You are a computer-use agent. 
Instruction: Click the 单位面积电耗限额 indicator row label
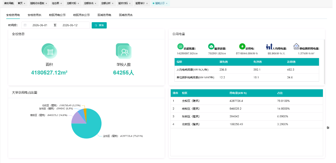coord(195,77)
